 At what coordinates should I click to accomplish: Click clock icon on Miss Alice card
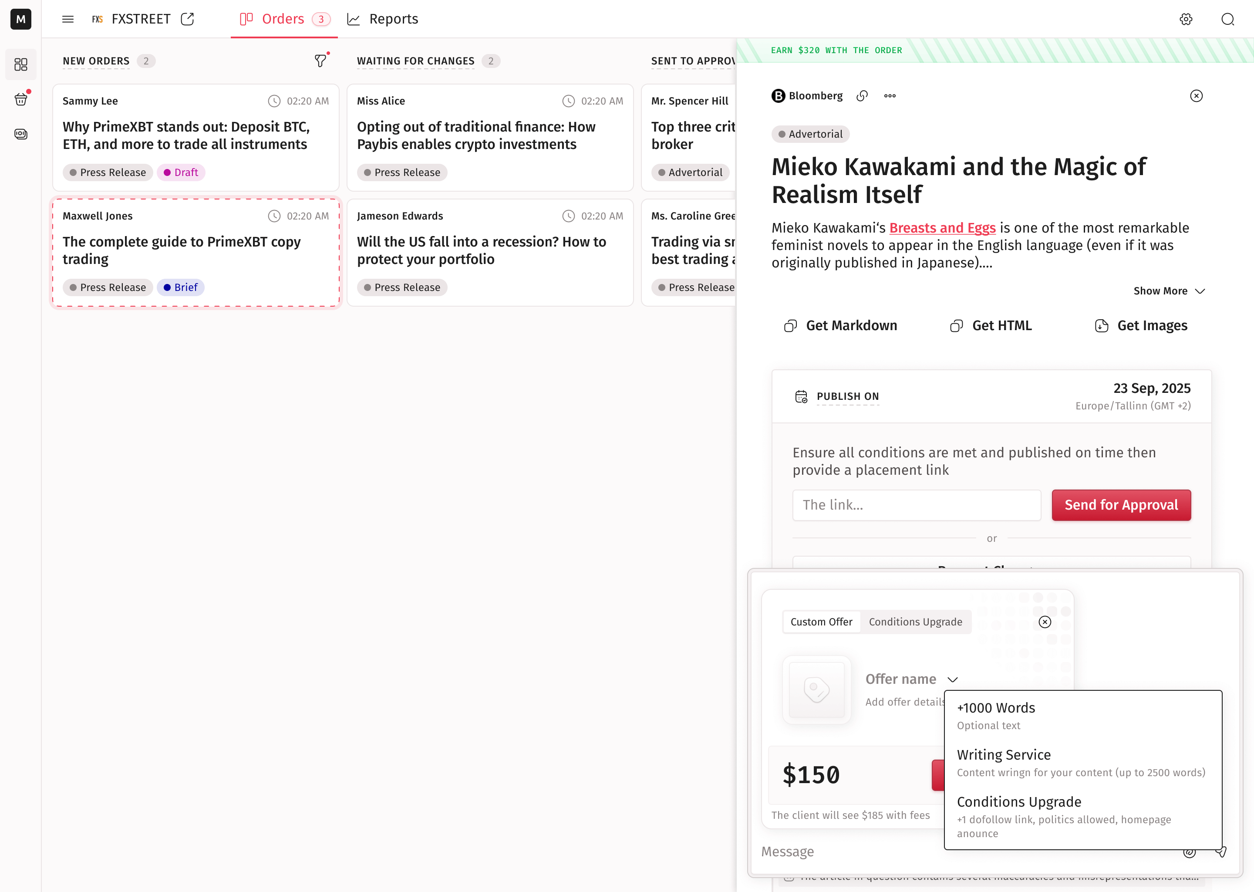click(568, 101)
